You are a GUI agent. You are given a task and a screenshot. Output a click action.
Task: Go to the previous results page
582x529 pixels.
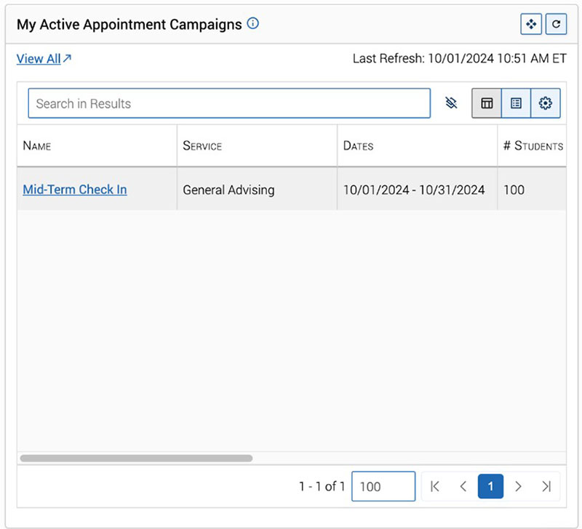click(463, 486)
